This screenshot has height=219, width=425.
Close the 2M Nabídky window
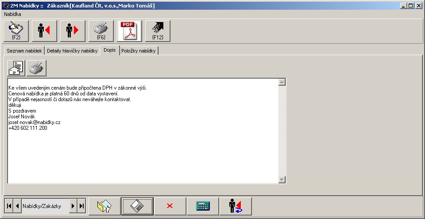(418, 6)
